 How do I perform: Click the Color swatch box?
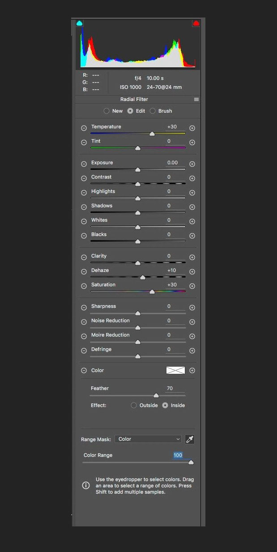pyautogui.click(x=175, y=371)
